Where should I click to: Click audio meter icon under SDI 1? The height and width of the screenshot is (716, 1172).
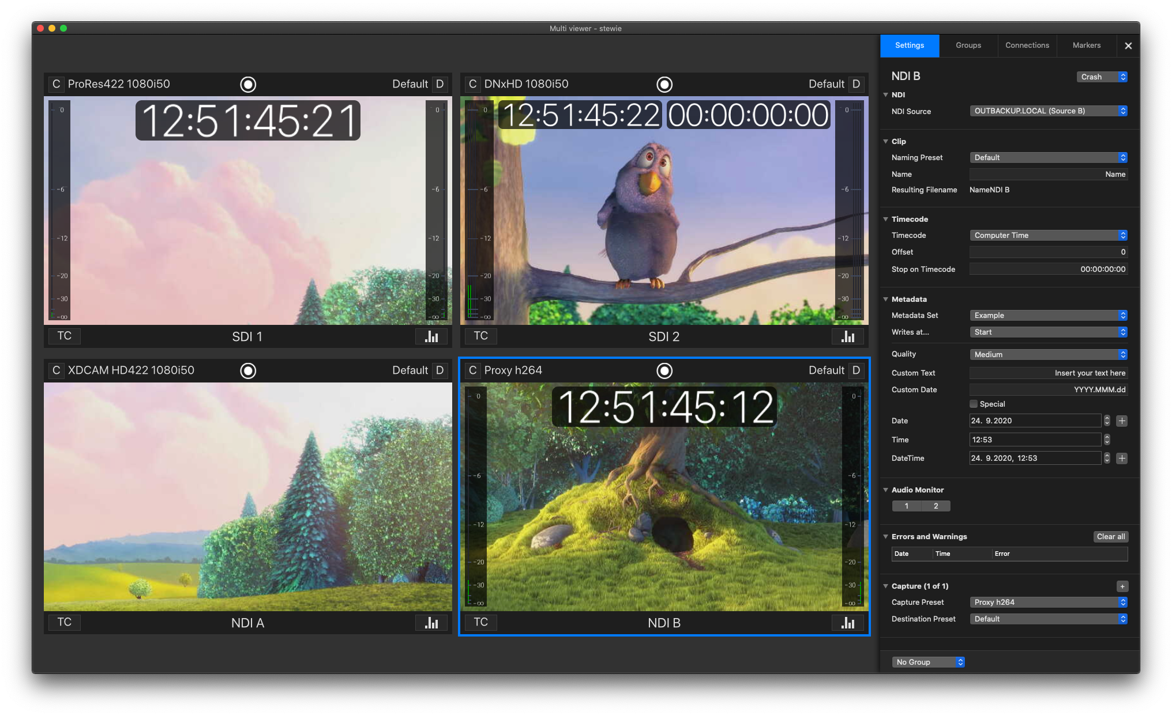point(431,336)
